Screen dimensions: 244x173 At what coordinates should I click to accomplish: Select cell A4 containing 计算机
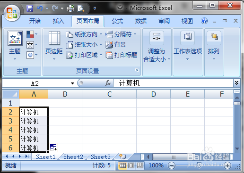tap(34, 130)
